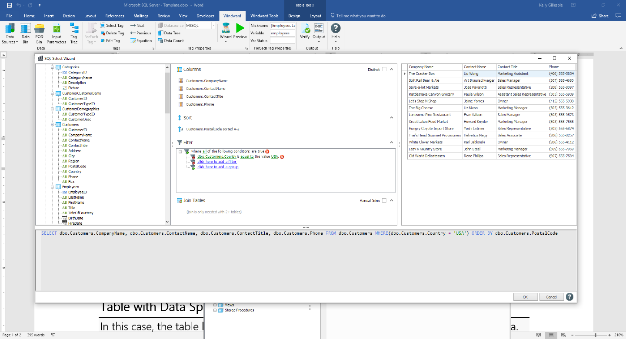Click the 'USA' filter value link
Screen dimensions: 626x339
pyautogui.click(x=274, y=156)
